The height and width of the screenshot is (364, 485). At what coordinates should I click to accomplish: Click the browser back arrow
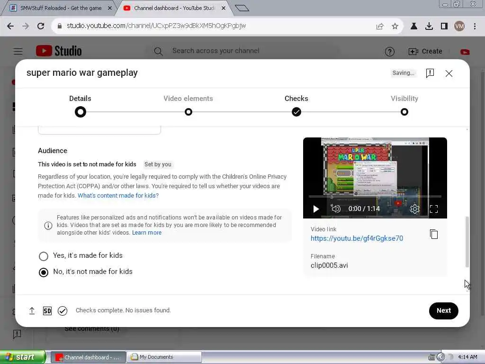point(10,26)
